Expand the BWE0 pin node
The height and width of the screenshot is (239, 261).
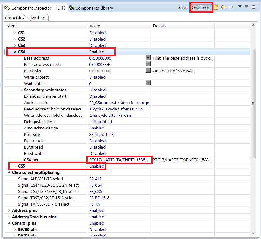point(15,229)
